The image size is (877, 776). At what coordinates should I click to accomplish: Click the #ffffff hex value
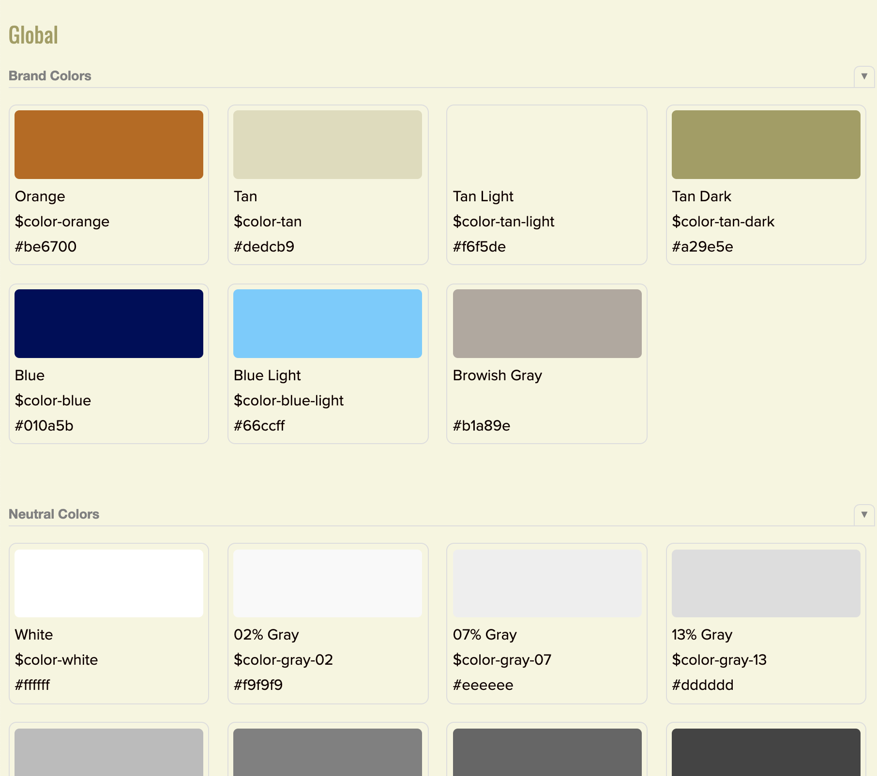coord(32,685)
